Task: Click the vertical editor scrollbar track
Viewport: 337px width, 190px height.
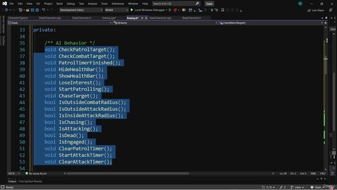Action: [325, 99]
